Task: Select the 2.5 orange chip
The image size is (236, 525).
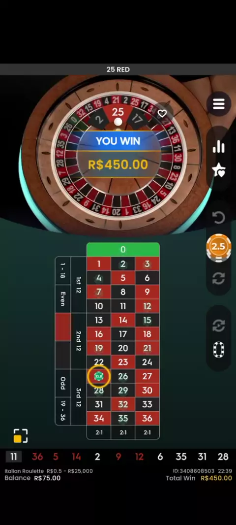Action: tap(218, 247)
